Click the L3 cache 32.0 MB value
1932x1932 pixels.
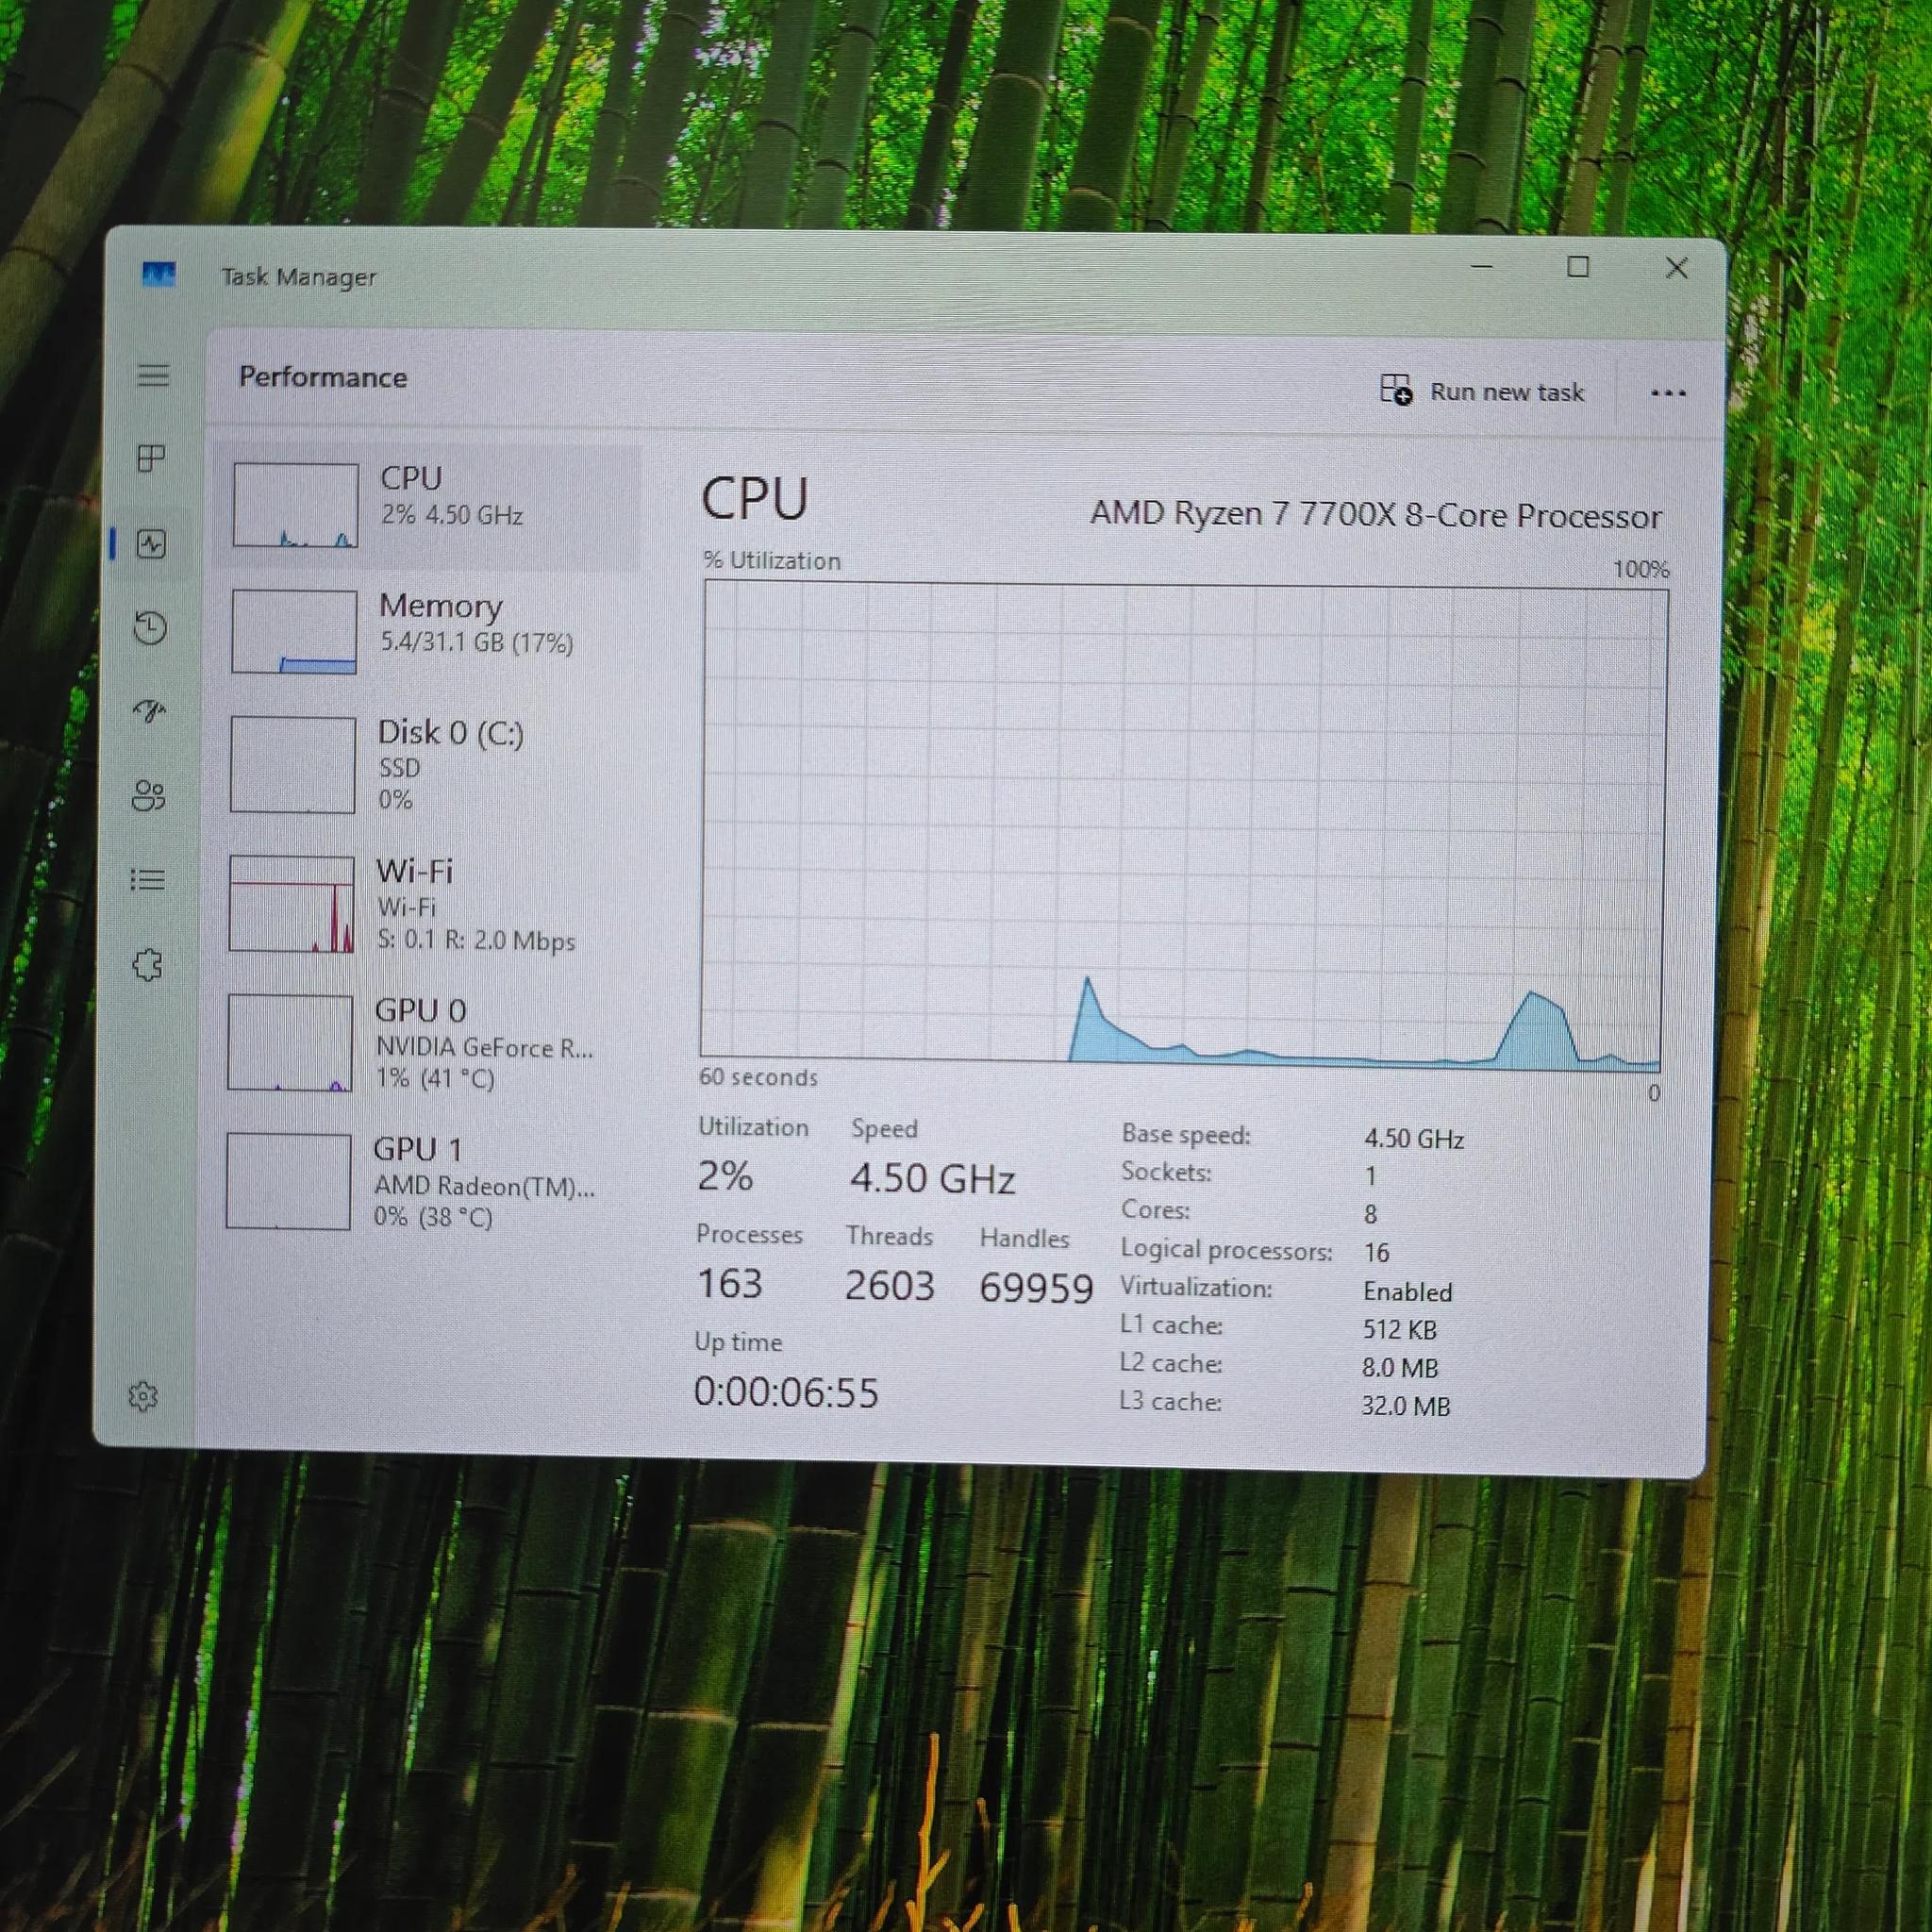1405,1406
